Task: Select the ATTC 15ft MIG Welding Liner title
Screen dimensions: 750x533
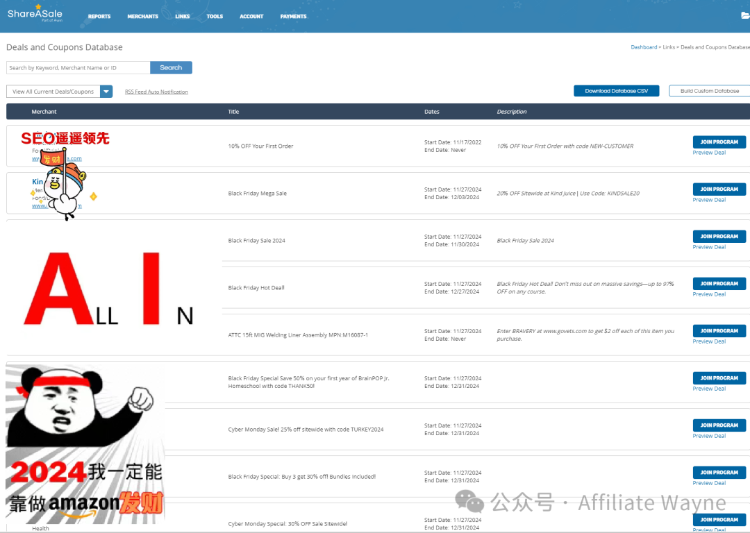Action: pyautogui.click(x=298, y=335)
